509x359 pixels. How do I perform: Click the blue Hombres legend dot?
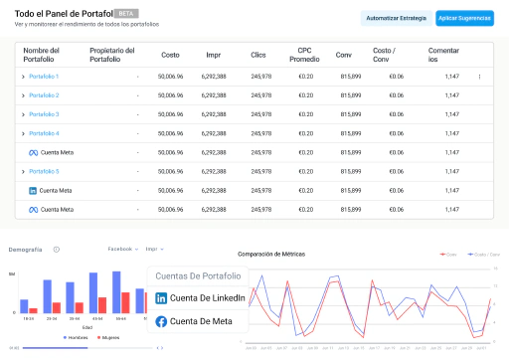pyautogui.click(x=65, y=337)
